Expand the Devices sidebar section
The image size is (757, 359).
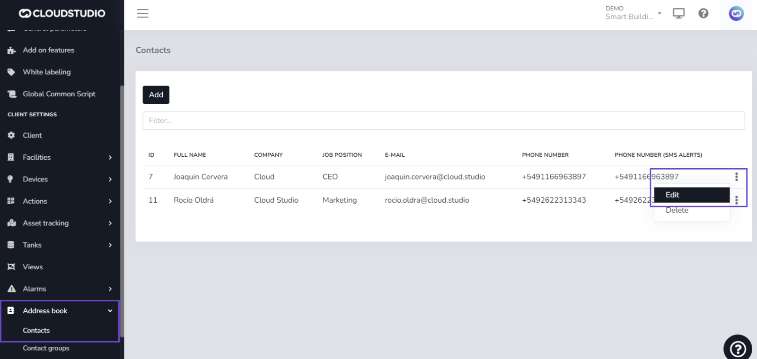point(60,179)
